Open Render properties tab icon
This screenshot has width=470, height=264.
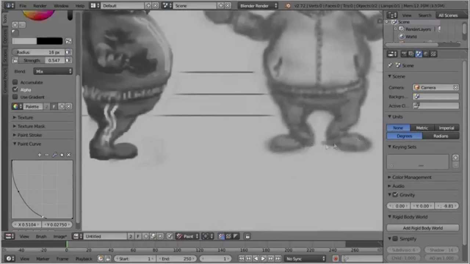(x=404, y=54)
